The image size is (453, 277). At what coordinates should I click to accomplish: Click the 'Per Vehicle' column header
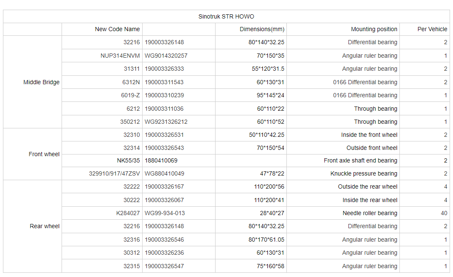432,29
